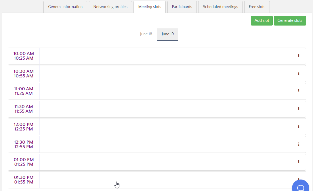
Task: Open options menu for 12:00 PM slot
Action: [299, 126]
